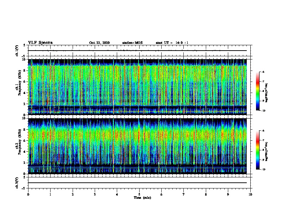282x218 pixels.
Task: Click the "station=MOS" header label
Action: [x=132, y=43]
